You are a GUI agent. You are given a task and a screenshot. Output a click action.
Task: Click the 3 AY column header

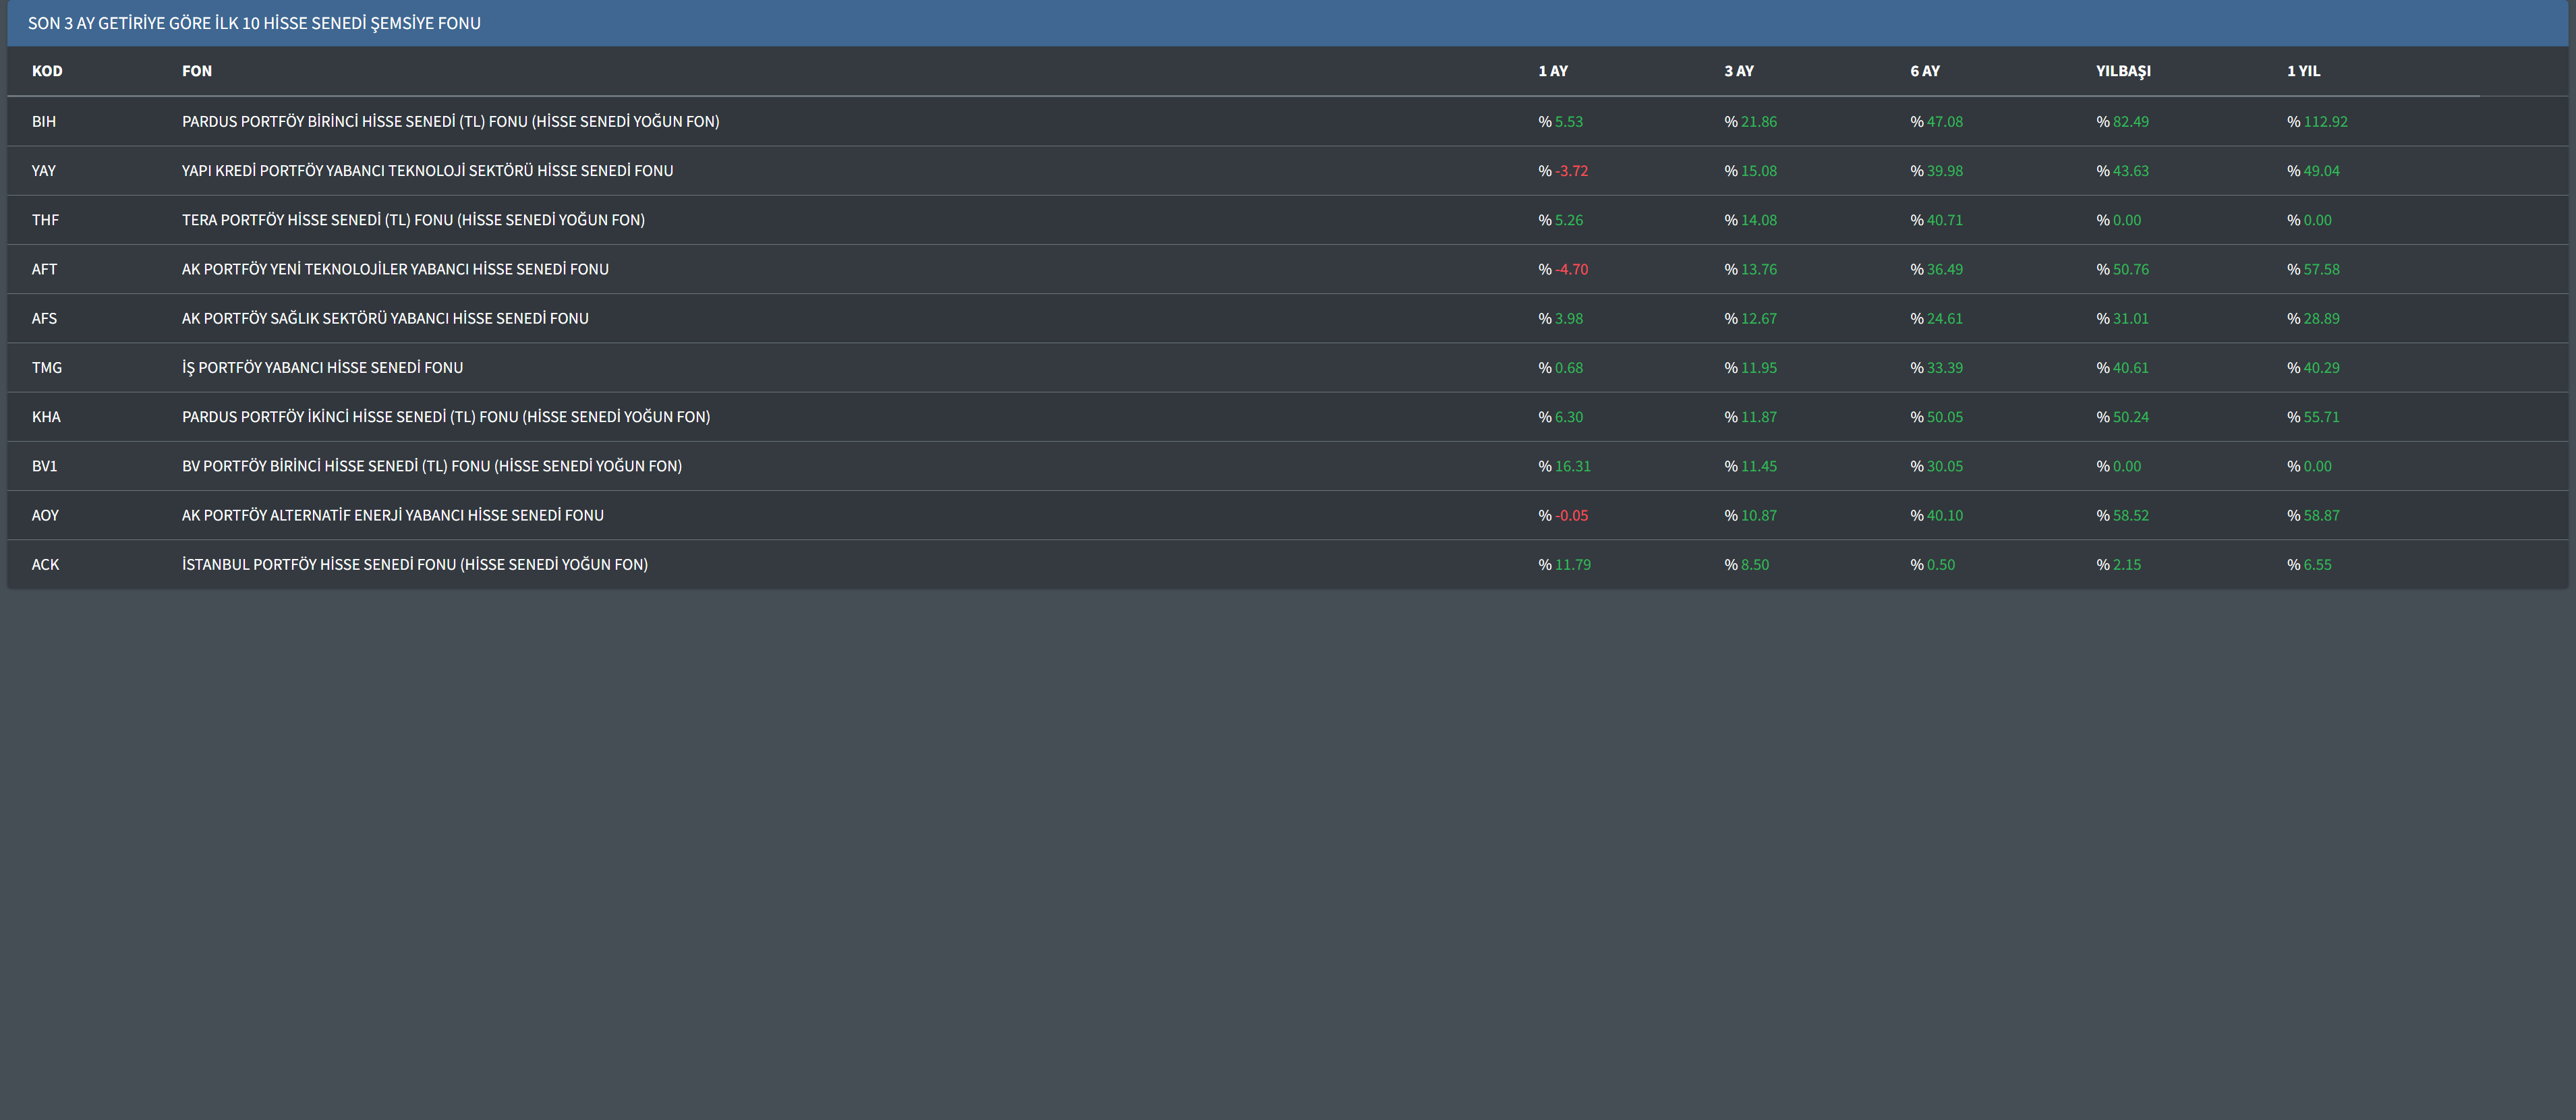pyautogui.click(x=1738, y=71)
